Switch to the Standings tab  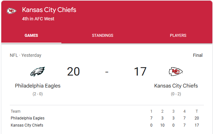[103, 36]
